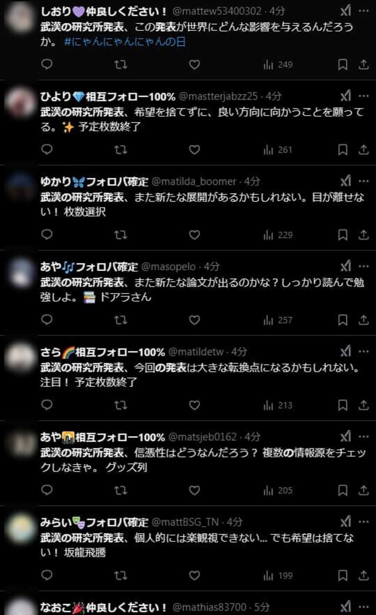
Task: Open Grok icon on @mattBSG_TN tweet
Action: [x=346, y=522]
